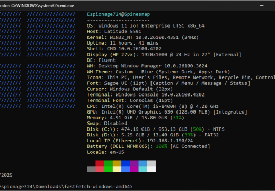Click the "WM Theme: Custom - Blue" line
275x191 pixels.
[158, 72]
